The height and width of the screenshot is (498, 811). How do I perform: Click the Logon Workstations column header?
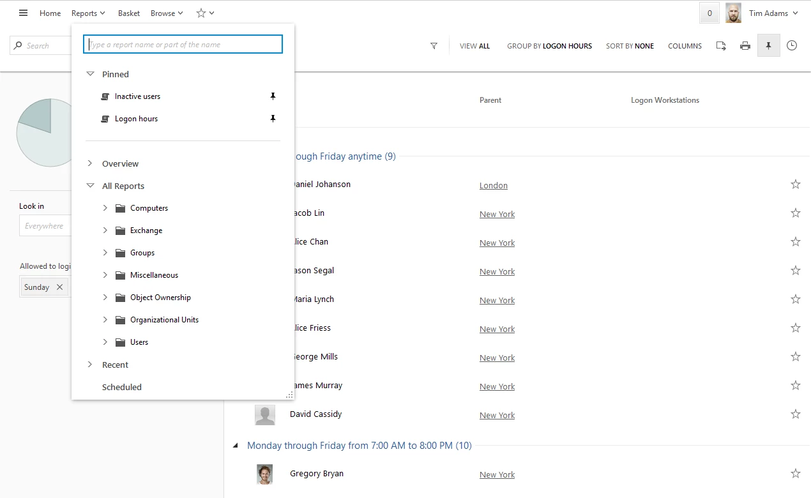tap(665, 100)
